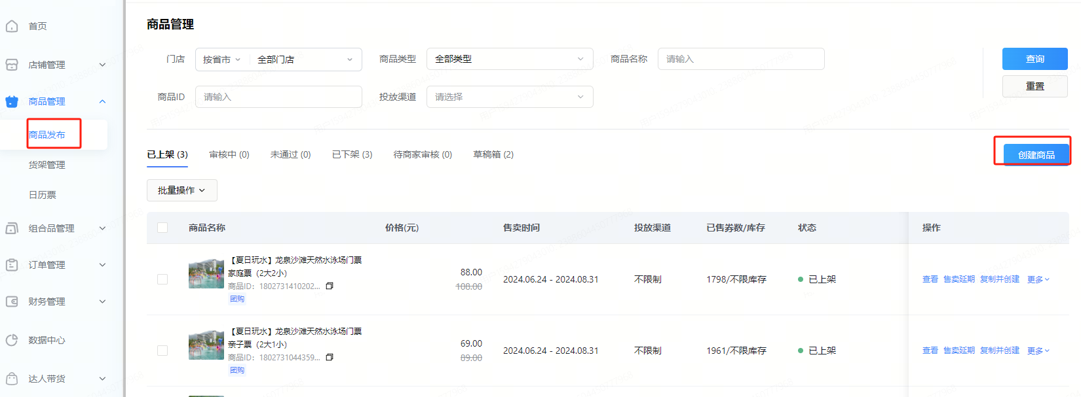Switch to the 已下架 (3) tab
This screenshot has width=1081, height=397.
(352, 154)
